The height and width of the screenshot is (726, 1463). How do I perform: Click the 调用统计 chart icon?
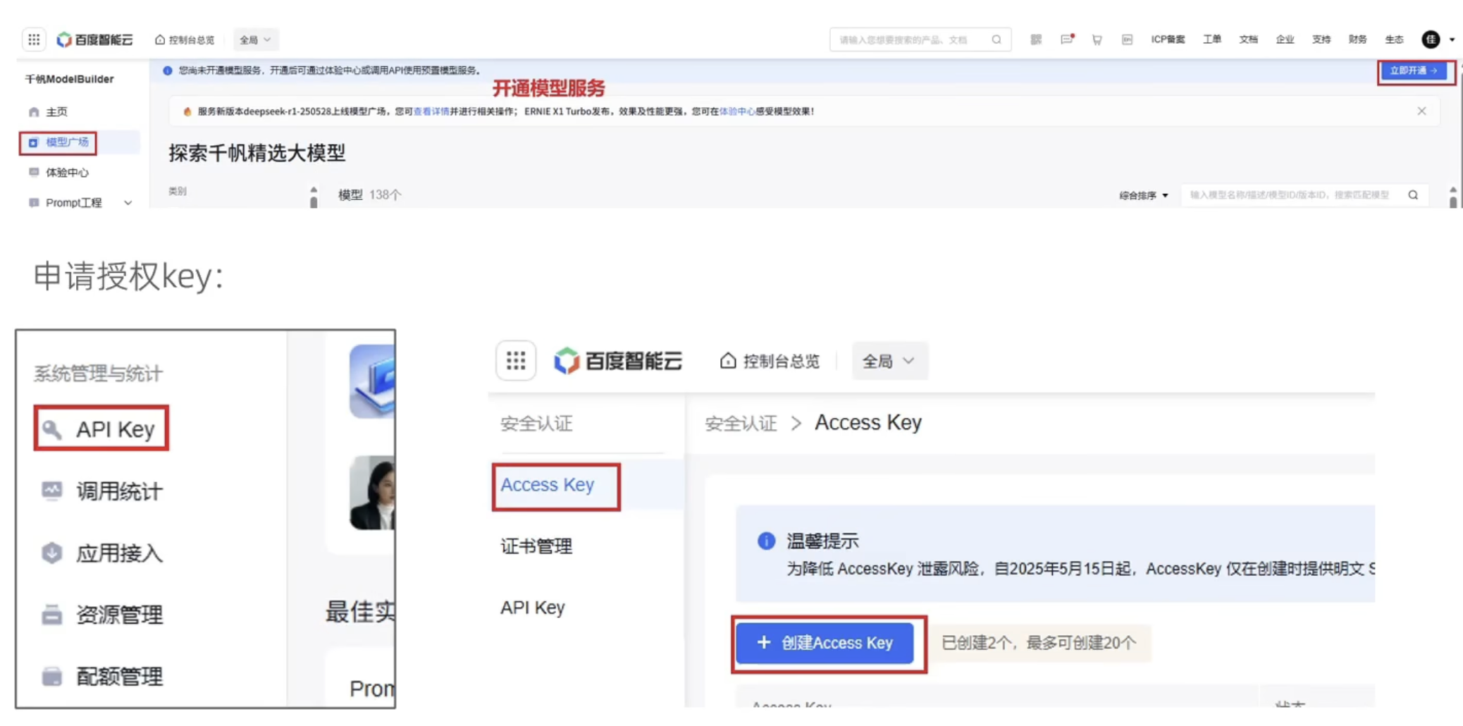click(51, 491)
